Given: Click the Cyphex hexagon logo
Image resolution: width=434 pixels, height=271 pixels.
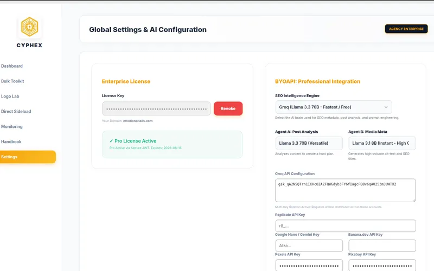Looking at the screenshot, I should coord(30,27).
